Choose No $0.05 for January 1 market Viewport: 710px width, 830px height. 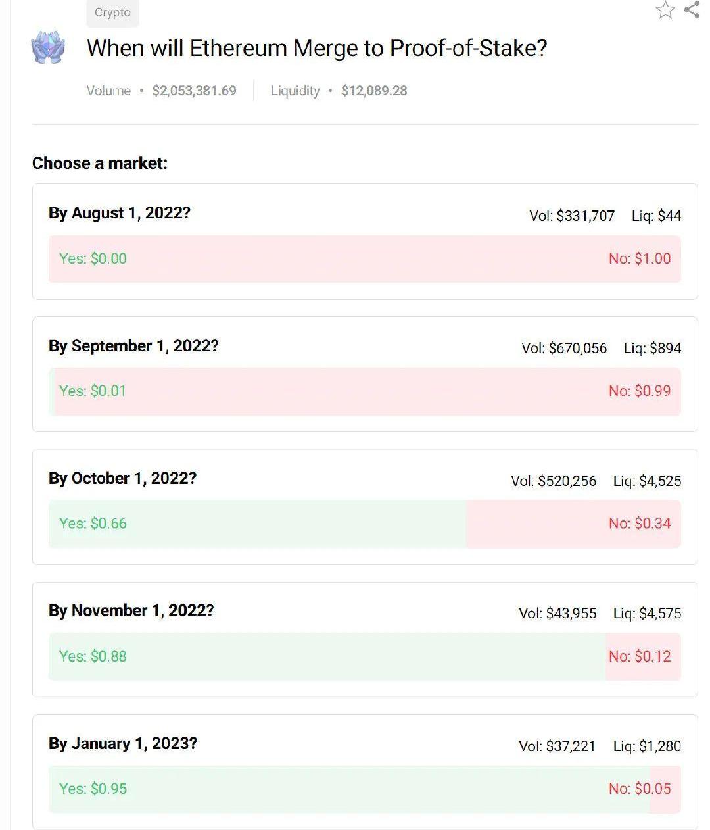[x=640, y=789]
